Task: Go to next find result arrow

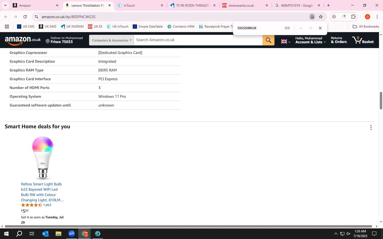Action: point(310,28)
